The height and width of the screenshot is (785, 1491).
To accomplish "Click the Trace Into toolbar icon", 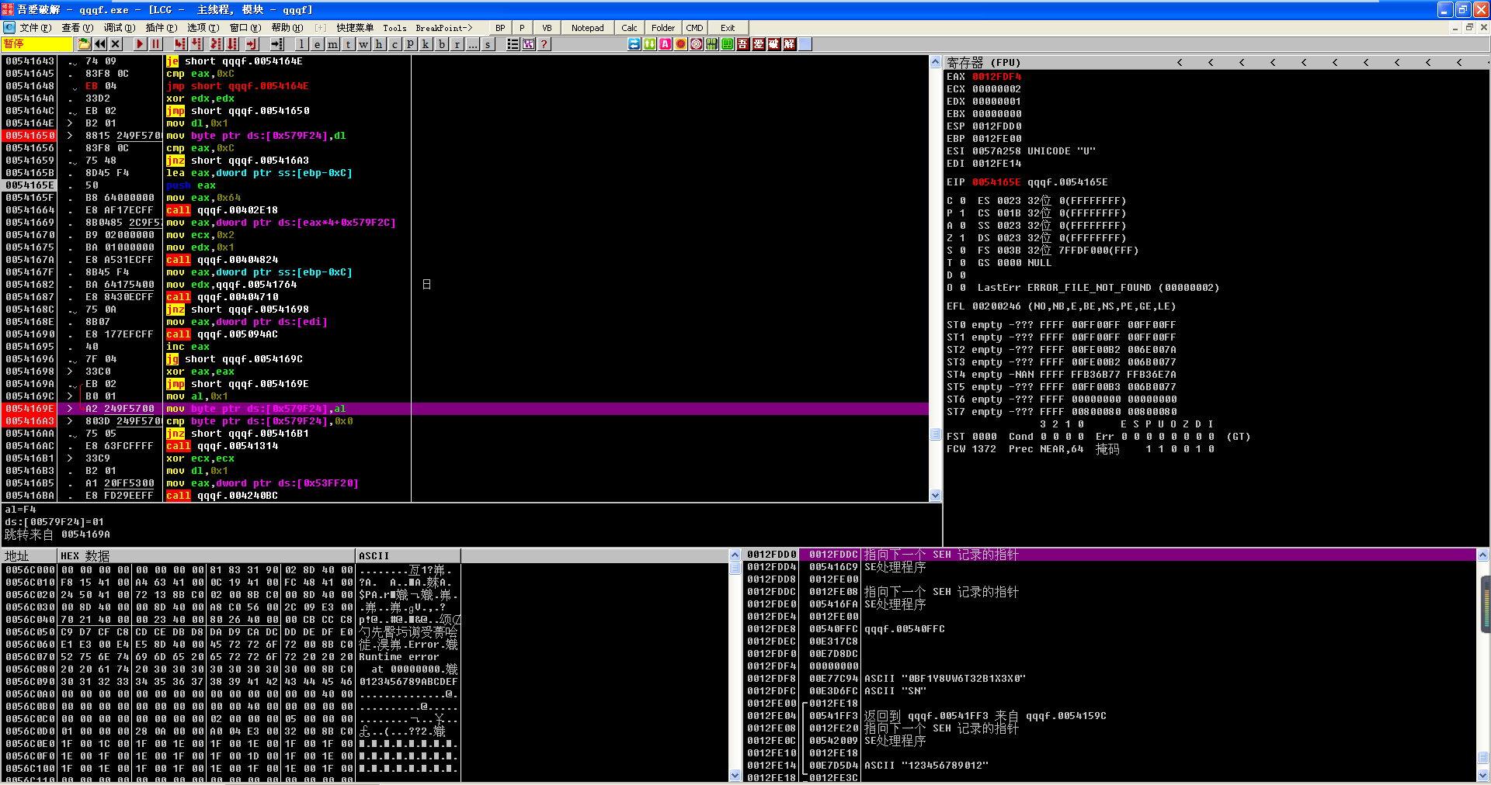I will pyautogui.click(x=215, y=44).
